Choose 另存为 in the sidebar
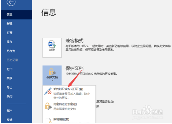The width and height of the screenshot is (172, 124). pos(16,51)
